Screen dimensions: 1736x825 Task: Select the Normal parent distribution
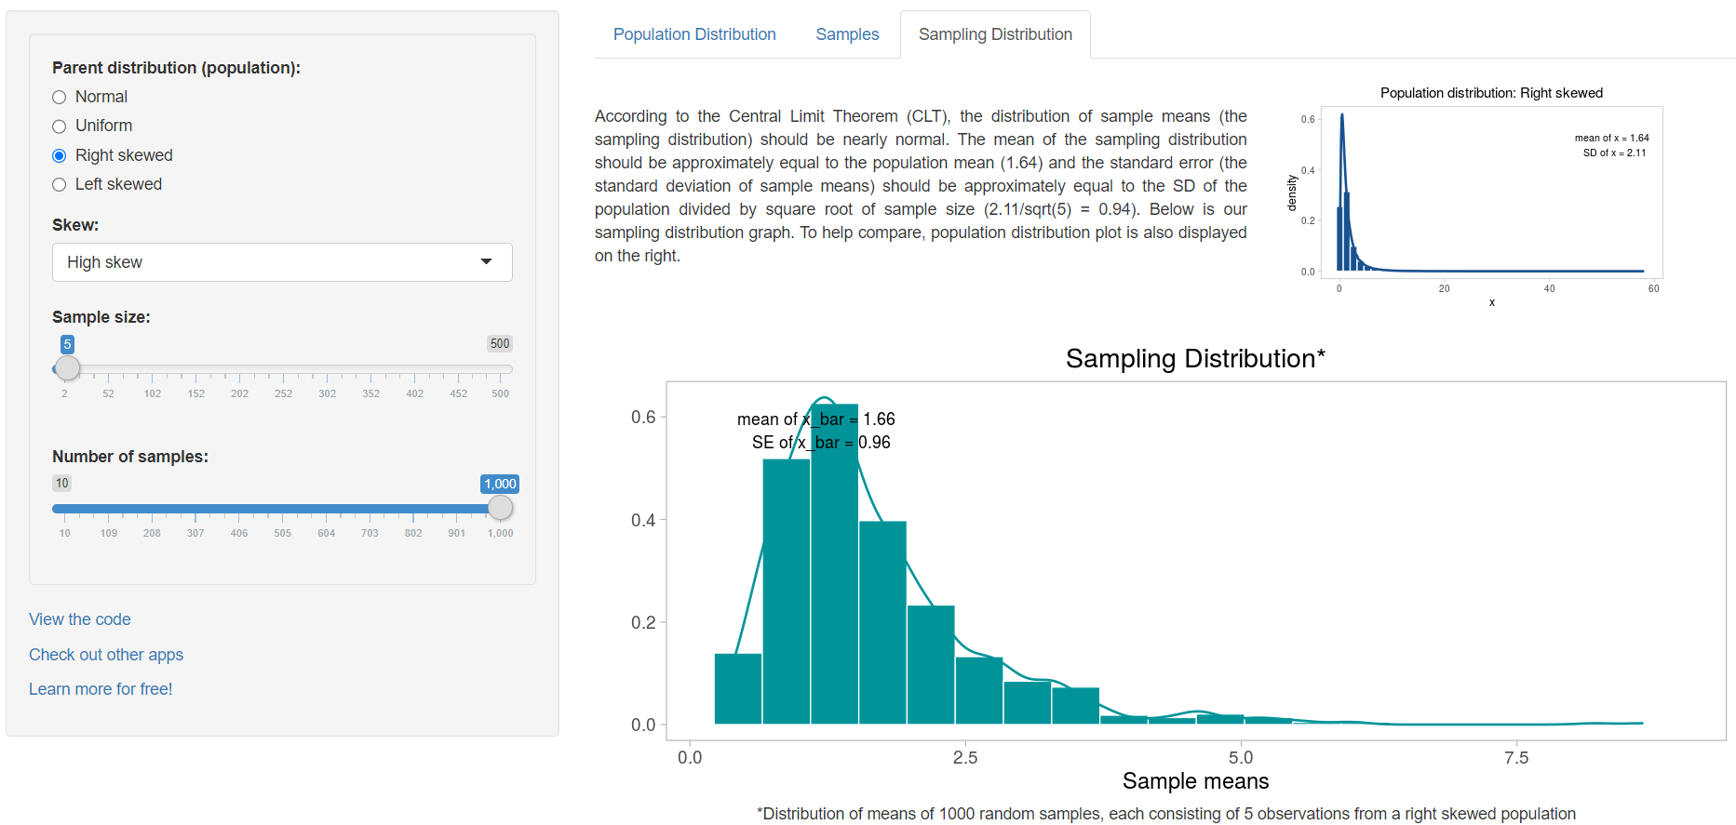click(60, 98)
